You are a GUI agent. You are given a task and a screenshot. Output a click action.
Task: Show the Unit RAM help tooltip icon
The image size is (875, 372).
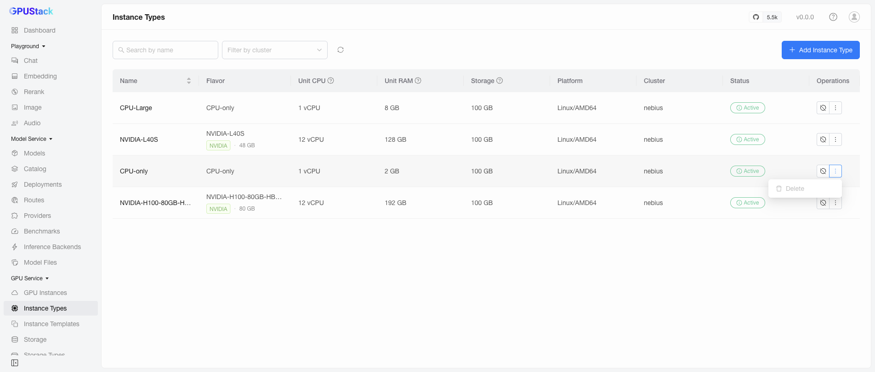pos(418,81)
